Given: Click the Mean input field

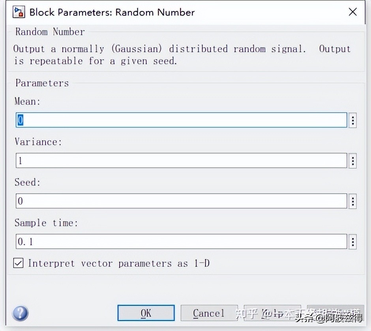Looking at the screenshot, I should 182,120.
